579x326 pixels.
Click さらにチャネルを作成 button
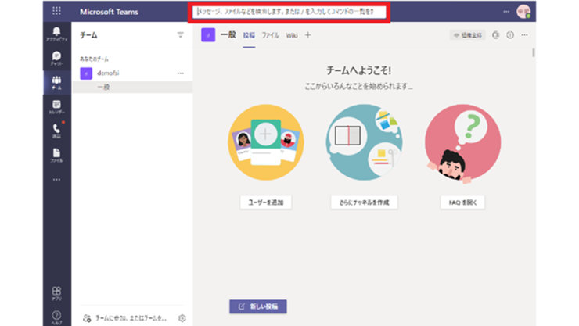[x=364, y=202]
